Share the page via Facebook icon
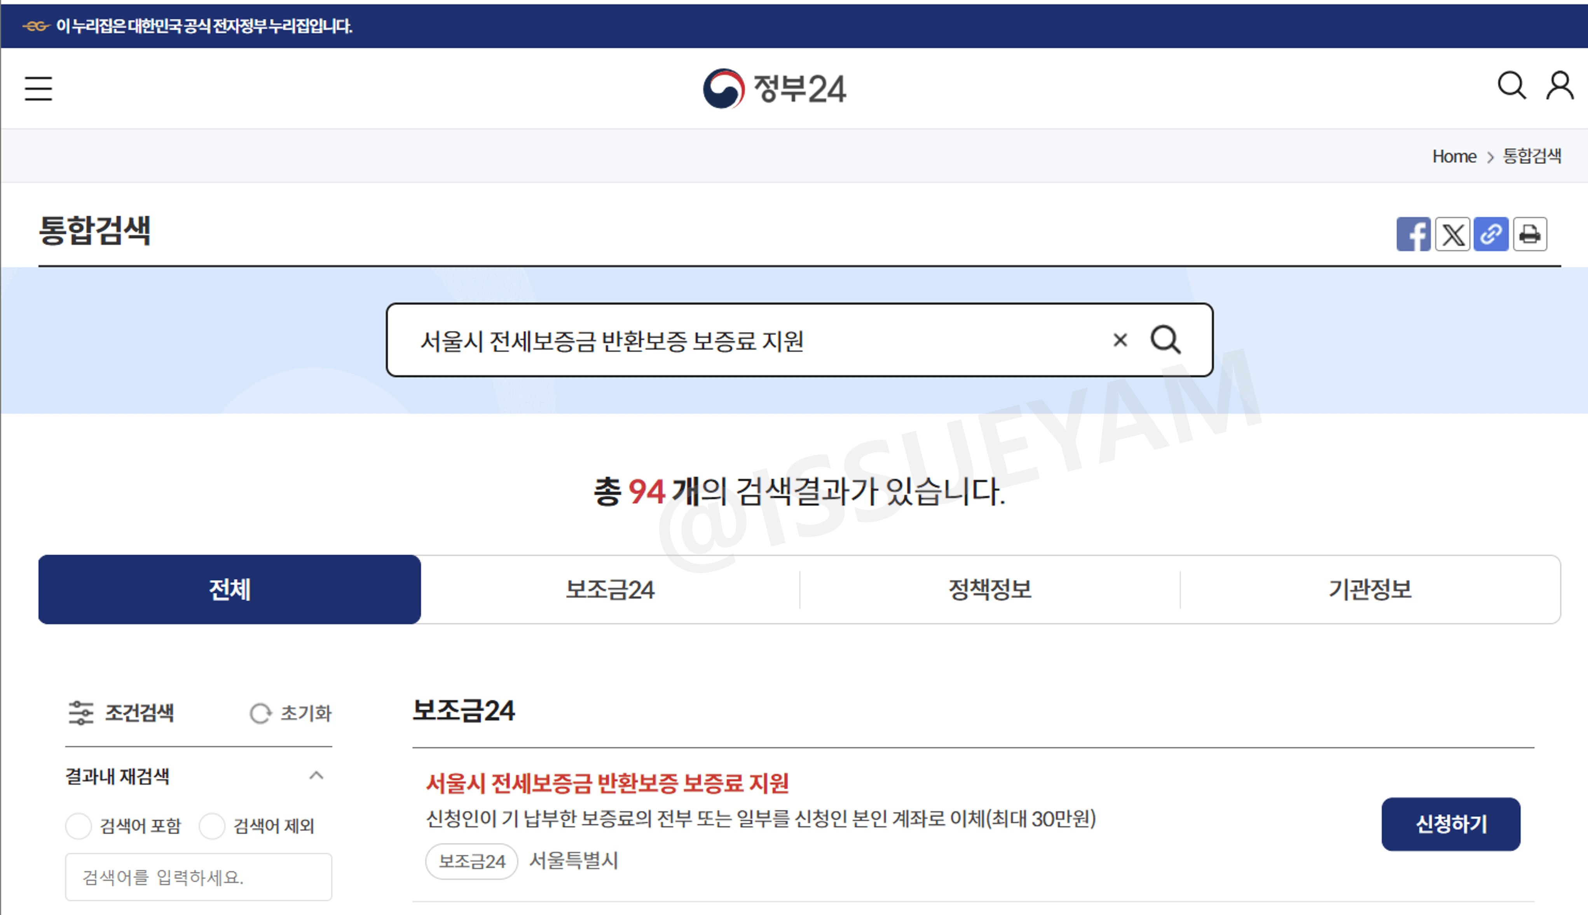 tap(1413, 234)
